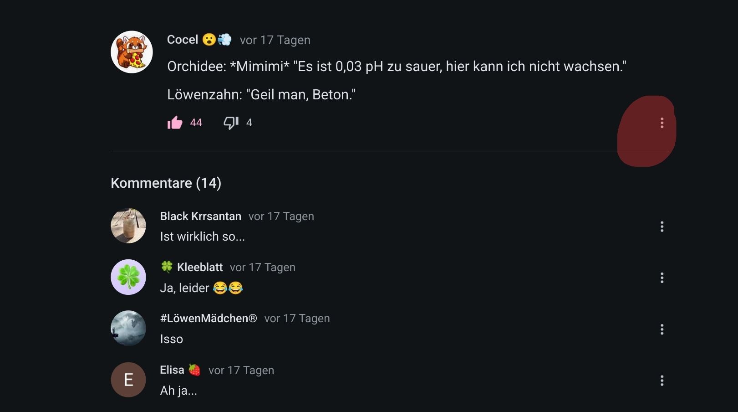Click the thumbs-down dislike icon
Image resolution: width=738 pixels, height=412 pixels.
[231, 123]
